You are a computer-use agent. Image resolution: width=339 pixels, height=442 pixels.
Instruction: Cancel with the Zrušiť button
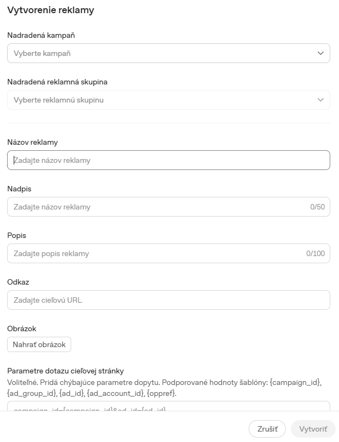[x=267, y=429]
